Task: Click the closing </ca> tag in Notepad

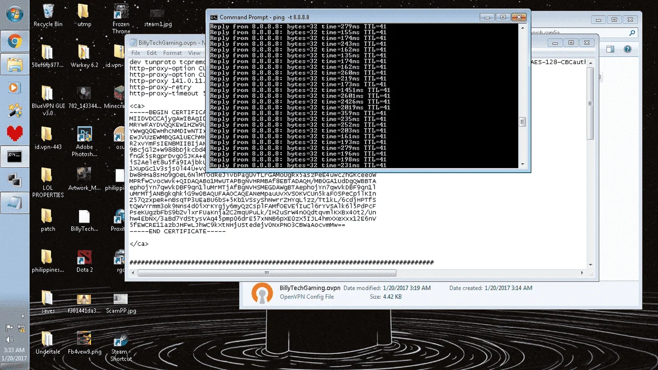Action: (x=139, y=243)
